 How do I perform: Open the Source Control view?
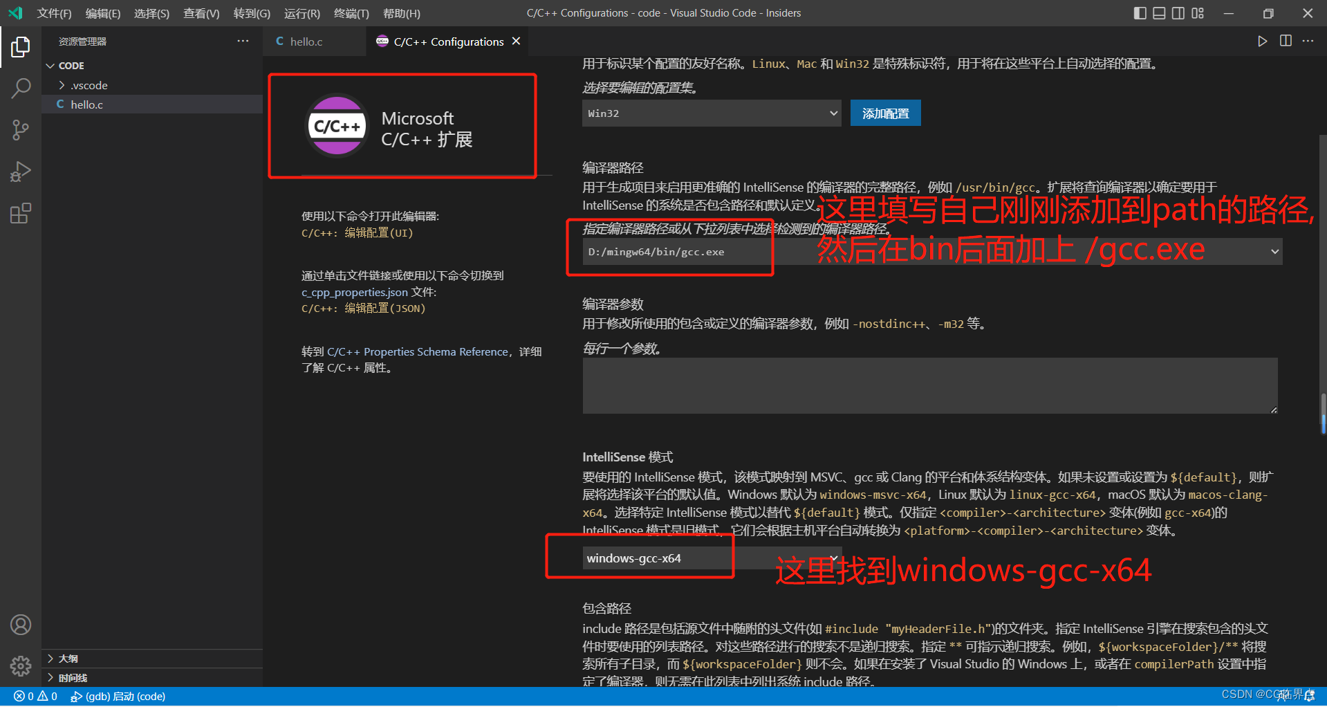coord(21,130)
